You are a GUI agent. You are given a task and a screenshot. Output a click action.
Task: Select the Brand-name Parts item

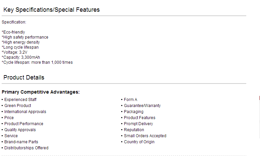[x=21, y=142]
